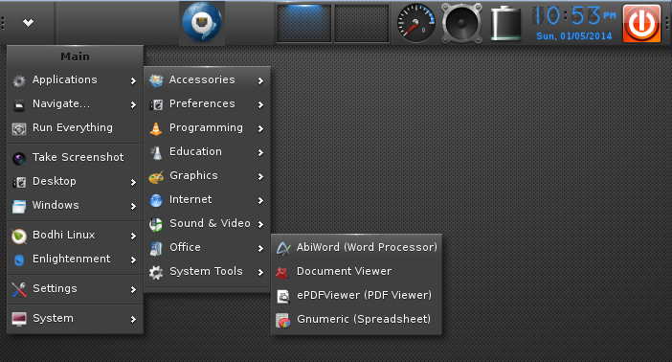Screen dimensions: 672x362
Task: Expand the Graphics submenu arrow
Action: [260, 177]
